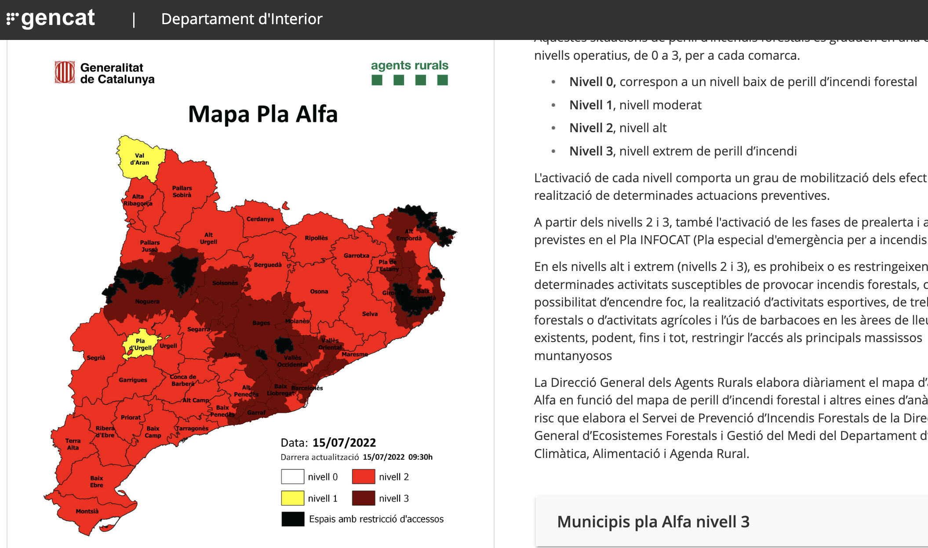
Task: Click the Pla d'Urgell yellow region
Action: [140, 344]
